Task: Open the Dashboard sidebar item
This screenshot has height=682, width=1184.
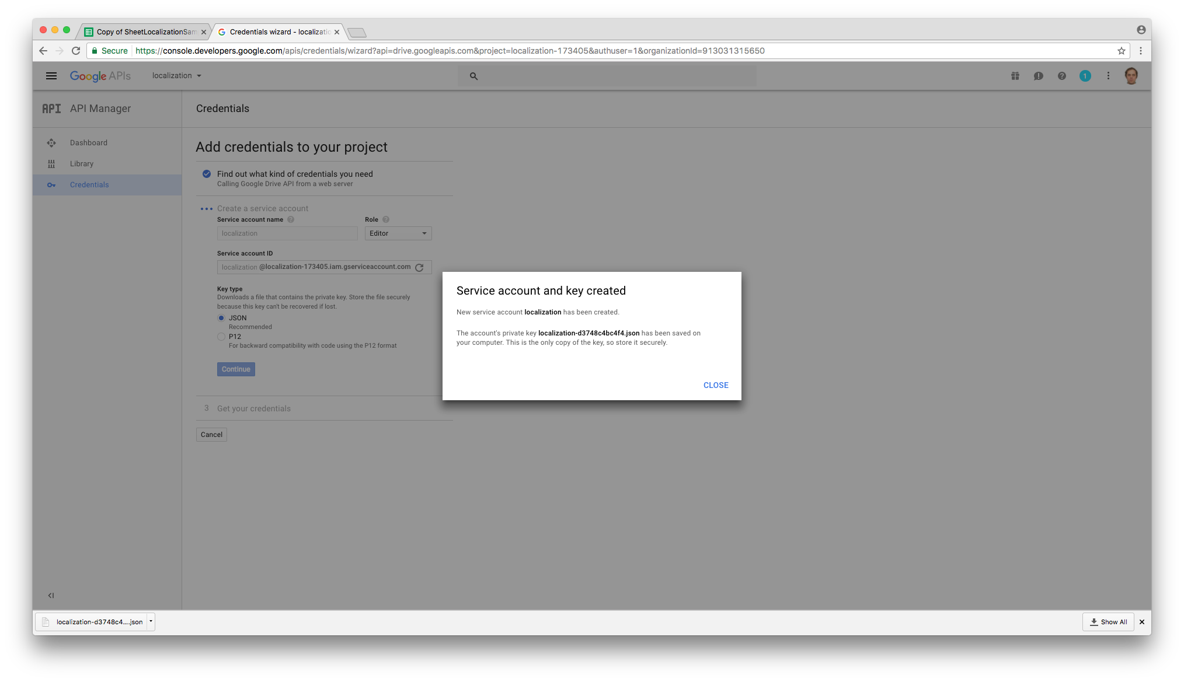Action: pyautogui.click(x=89, y=143)
